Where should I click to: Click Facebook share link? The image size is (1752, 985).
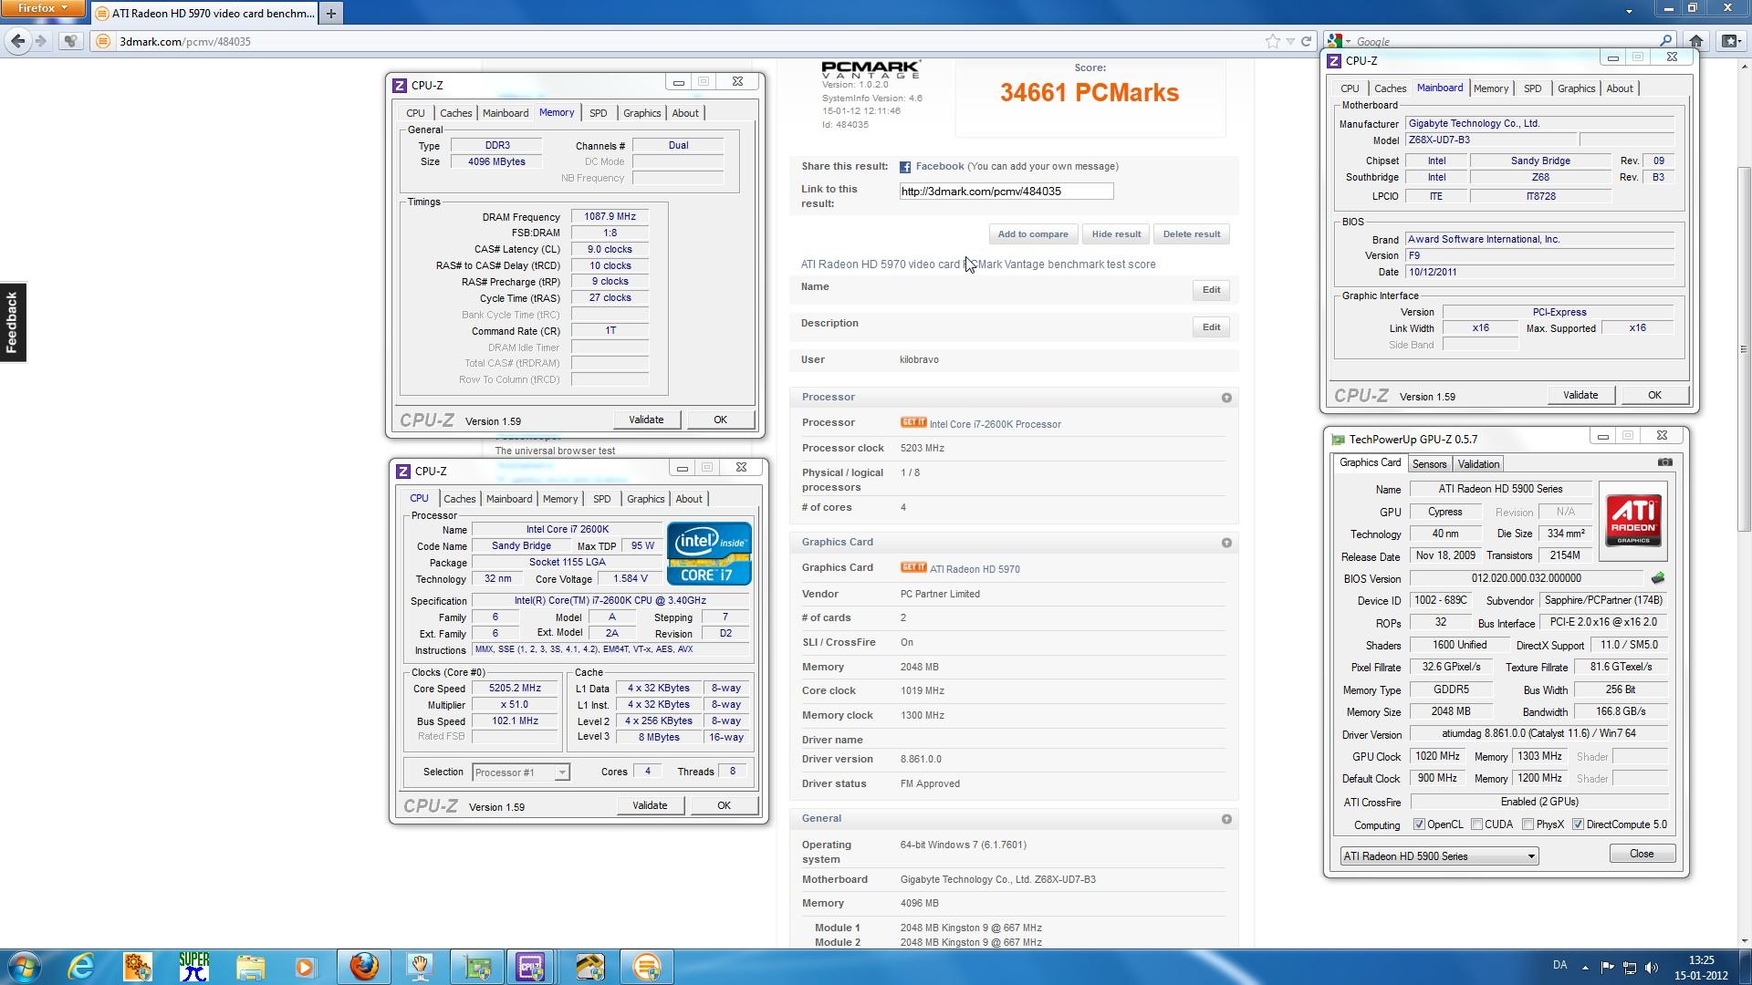(939, 166)
